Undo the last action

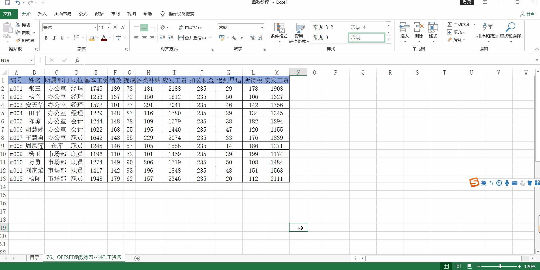tap(18, 3)
